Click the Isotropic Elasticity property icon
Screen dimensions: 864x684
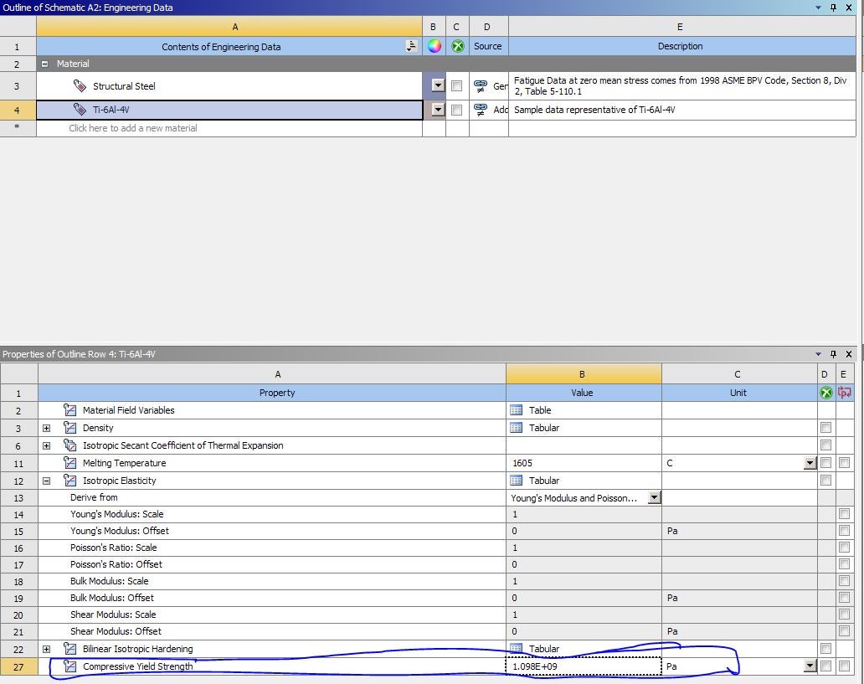70,480
